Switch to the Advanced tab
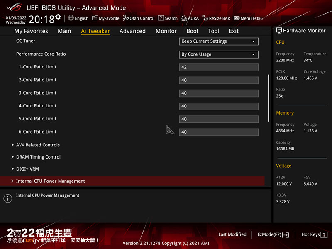 (132, 31)
